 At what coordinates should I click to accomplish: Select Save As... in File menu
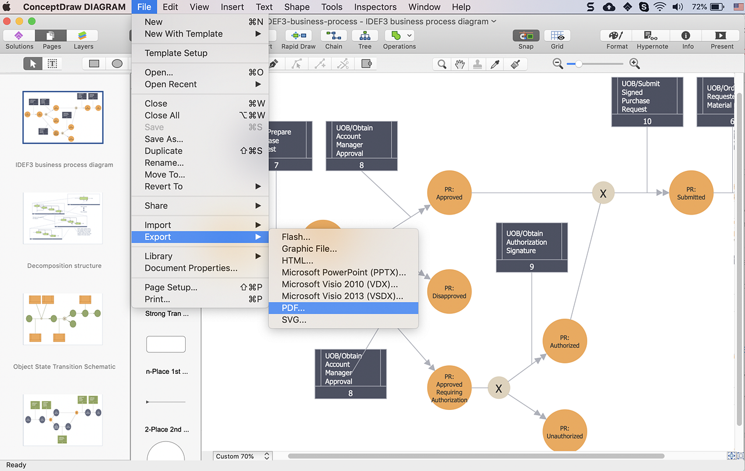point(164,139)
